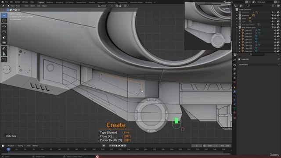The width and height of the screenshot is (281, 158).
Task: Open the viewport Select menu
Action: pos(32,6)
